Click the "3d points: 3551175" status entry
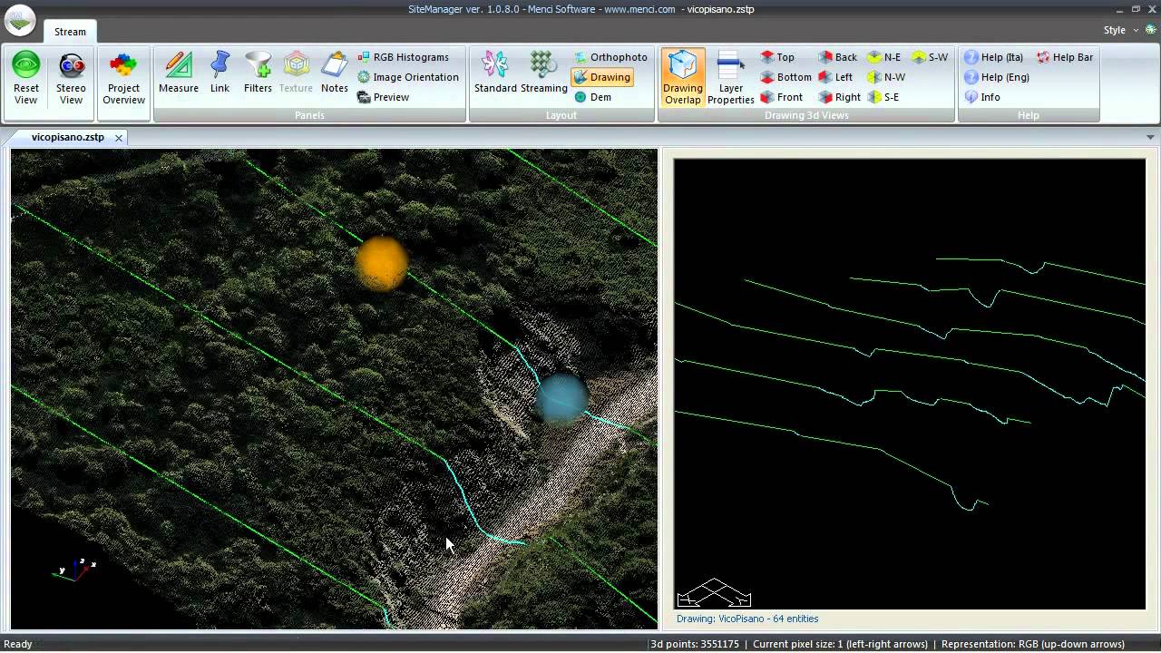 [x=695, y=644]
